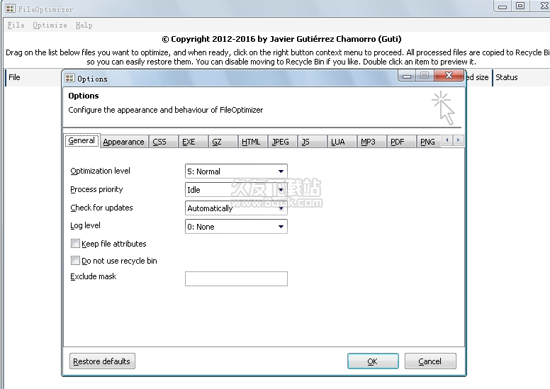This screenshot has width=550, height=389.
Task: Go to the PNG tab
Action: [429, 142]
